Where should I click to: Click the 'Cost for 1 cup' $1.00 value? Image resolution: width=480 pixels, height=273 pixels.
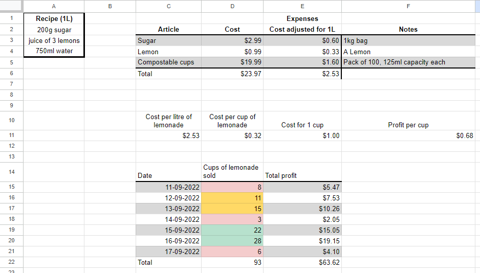(x=302, y=136)
